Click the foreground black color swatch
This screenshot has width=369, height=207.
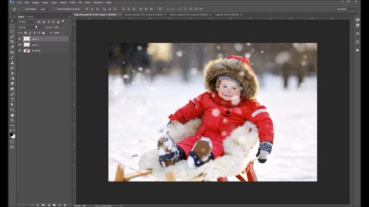(x=11, y=134)
